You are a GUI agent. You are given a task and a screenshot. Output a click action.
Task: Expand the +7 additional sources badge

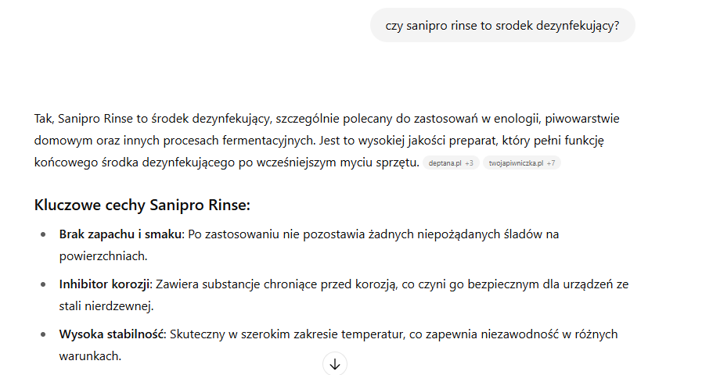[x=550, y=162]
